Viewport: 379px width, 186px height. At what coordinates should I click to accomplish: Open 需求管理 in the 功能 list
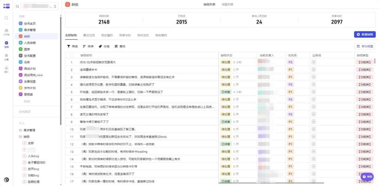(29, 30)
